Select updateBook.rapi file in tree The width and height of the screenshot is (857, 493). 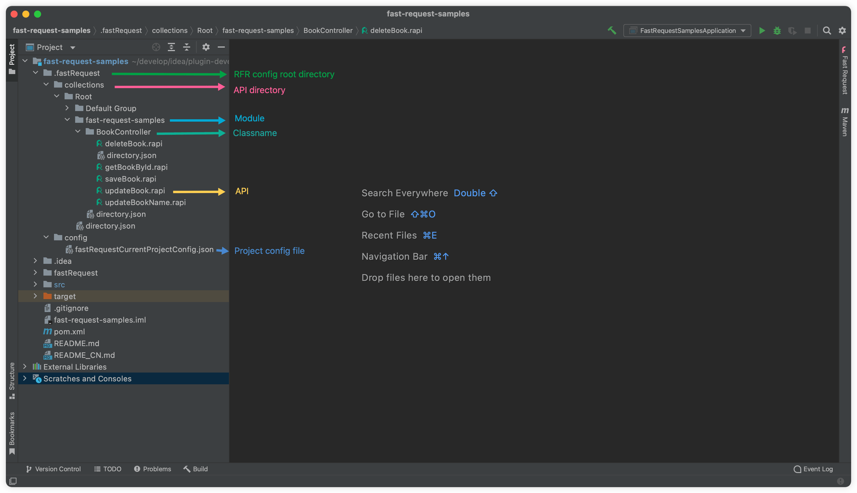click(x=135, y=191)
